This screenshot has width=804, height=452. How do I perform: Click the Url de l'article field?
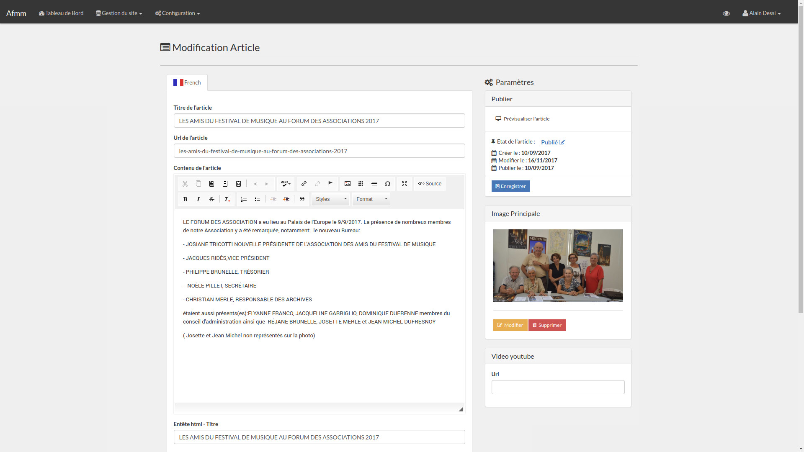[320, 151]
